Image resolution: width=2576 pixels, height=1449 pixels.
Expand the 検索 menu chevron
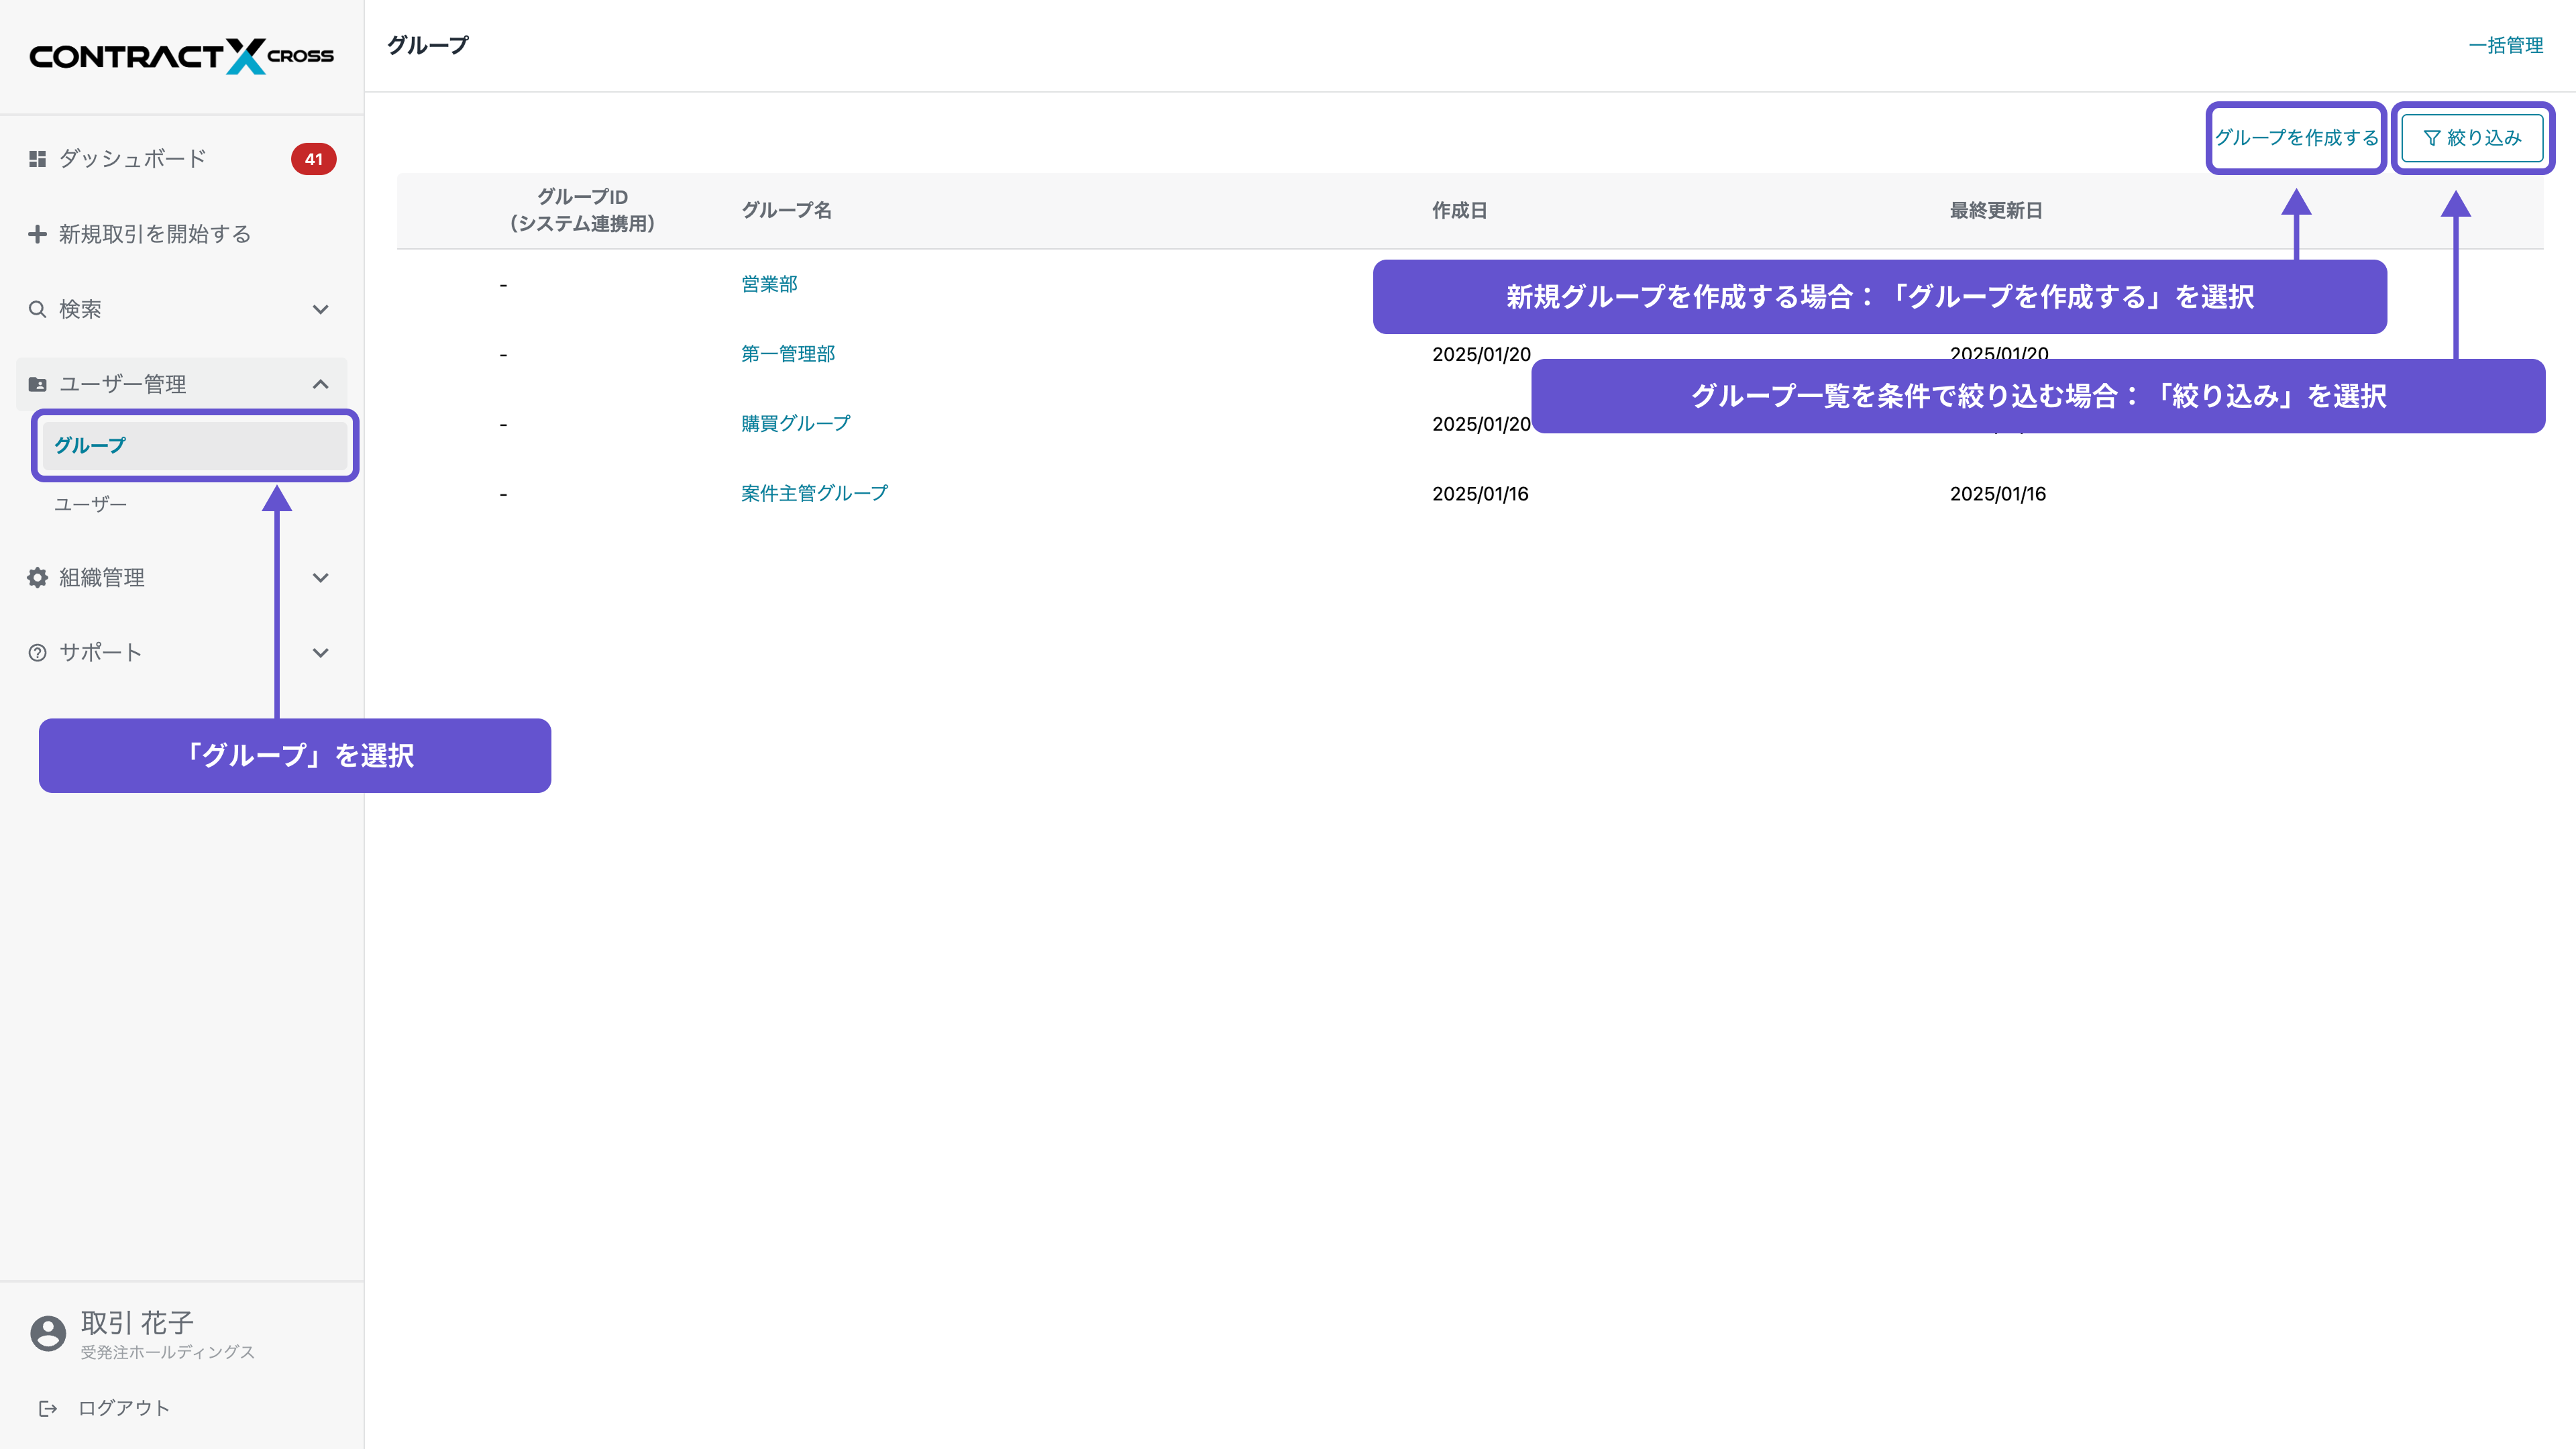click(x=320, y=309)
